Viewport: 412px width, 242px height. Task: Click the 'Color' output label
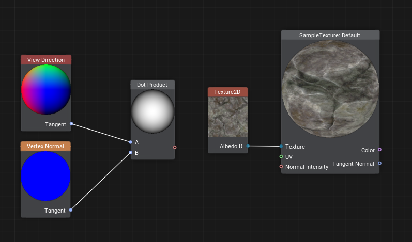coord(368,150)
